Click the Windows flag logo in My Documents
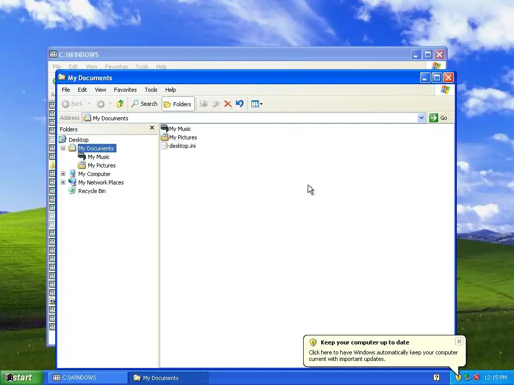 click(x=445, y=90)
